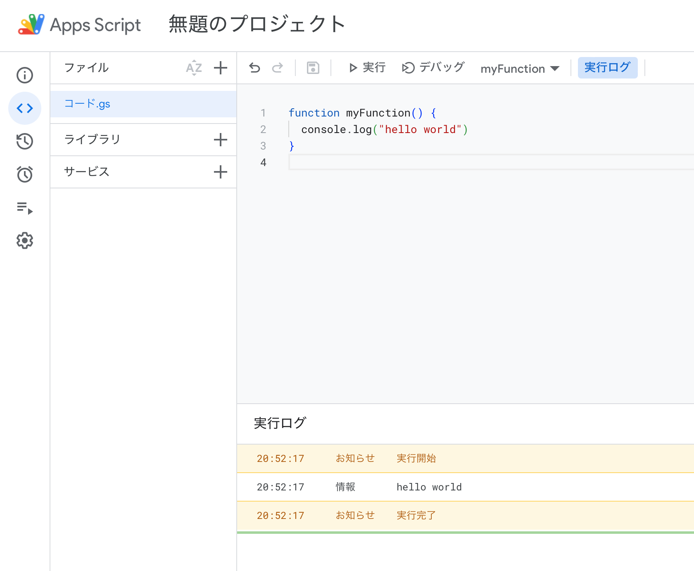Rename the 無題のプロジェクト project title
The width and height of the screenshot is (694, 571).
pos(256,25)
